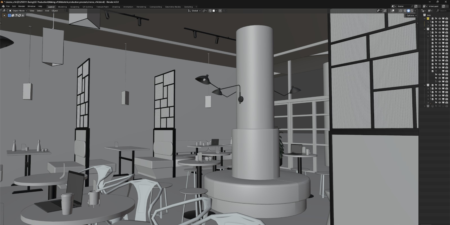450x225 pixels.
Task: Open the Blender logo application menu
Action: coord(3,6)
